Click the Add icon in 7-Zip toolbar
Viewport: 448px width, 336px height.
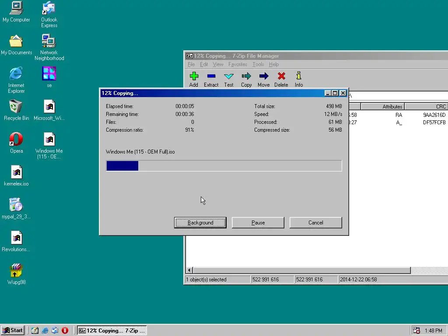194,79
